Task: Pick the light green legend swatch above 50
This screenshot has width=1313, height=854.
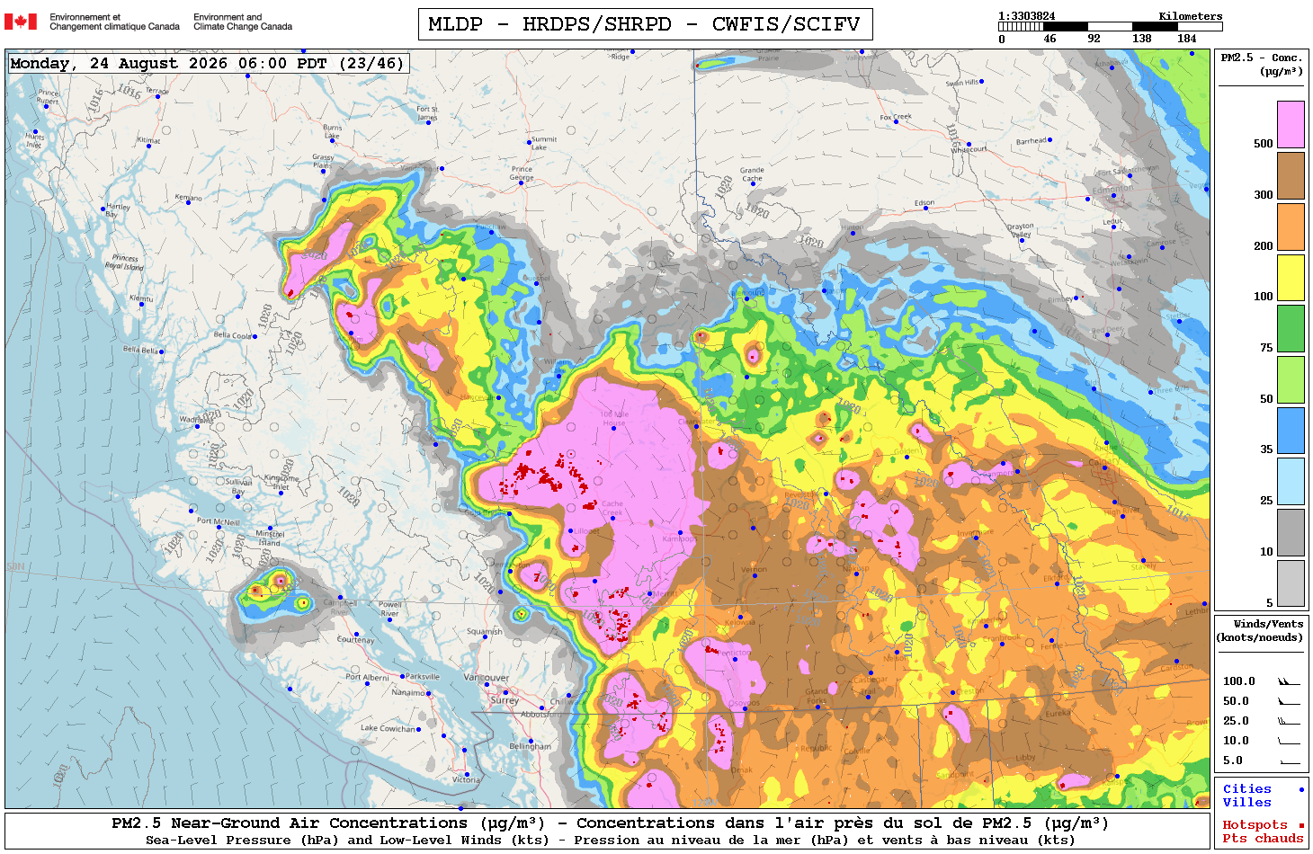Action: coord(1291,379)
